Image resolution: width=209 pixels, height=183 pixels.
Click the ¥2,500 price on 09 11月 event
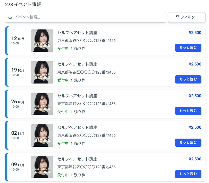[195, 159]
